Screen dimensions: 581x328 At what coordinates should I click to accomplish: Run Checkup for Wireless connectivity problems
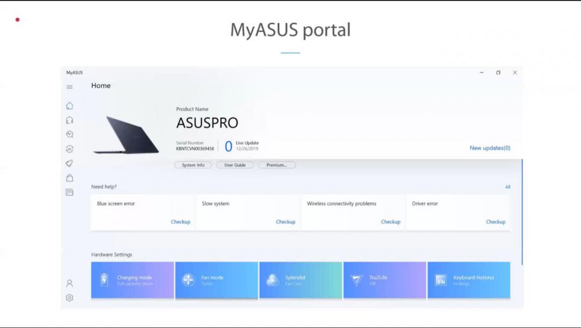tap(390, 222)
